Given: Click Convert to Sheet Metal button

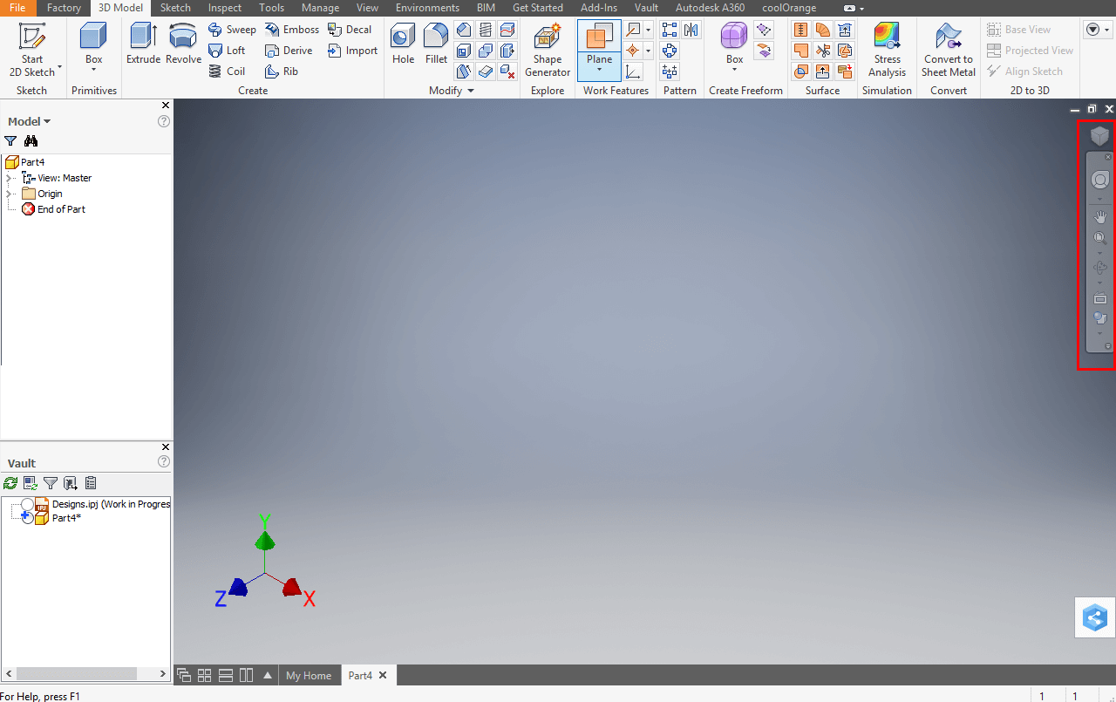Looking at the screenshot, I should (x=949, y=49).
